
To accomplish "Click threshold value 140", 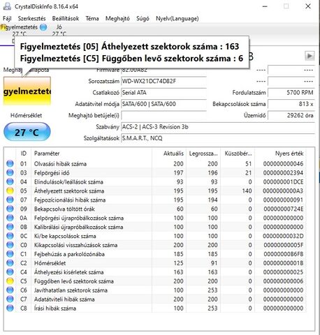I will click(x=247, y=191).
